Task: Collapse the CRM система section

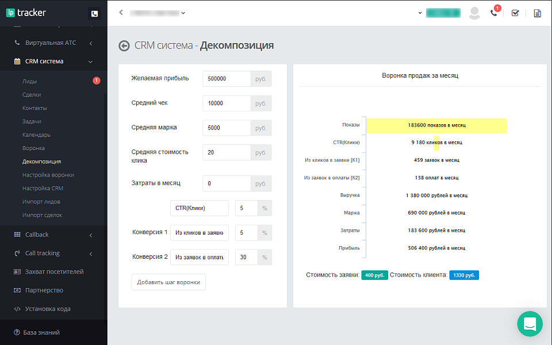Action: [90, 61]
